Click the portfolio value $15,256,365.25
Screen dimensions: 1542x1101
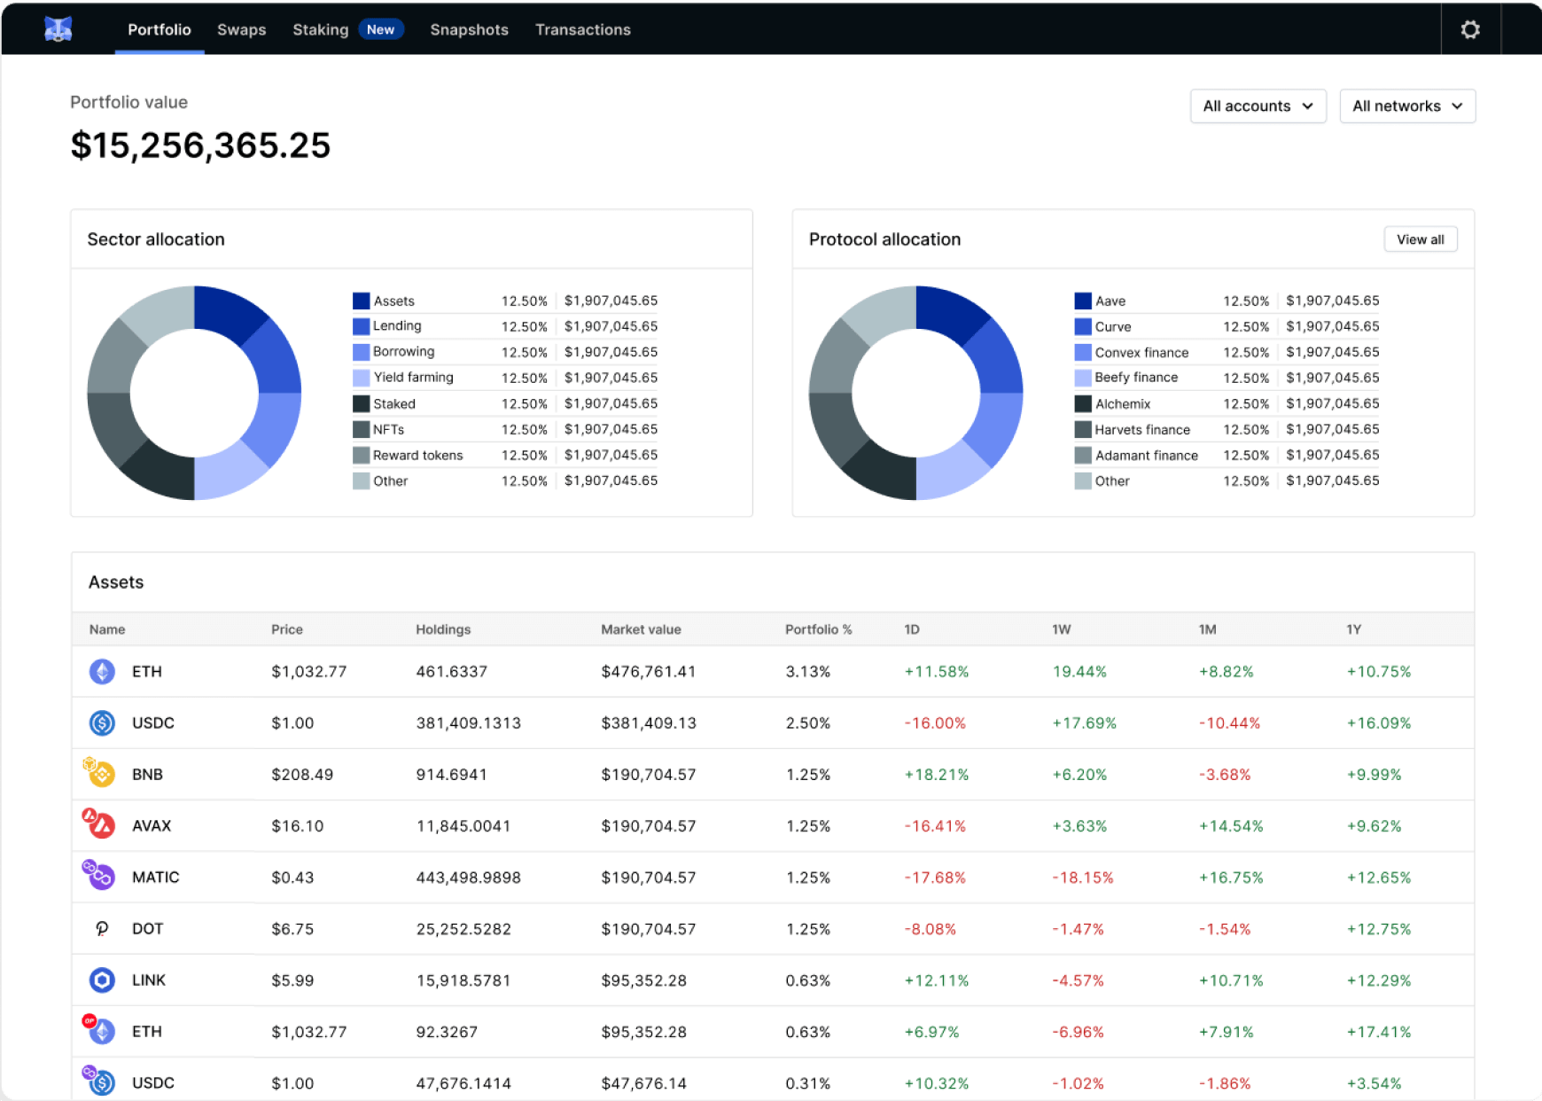click(200, 145)
